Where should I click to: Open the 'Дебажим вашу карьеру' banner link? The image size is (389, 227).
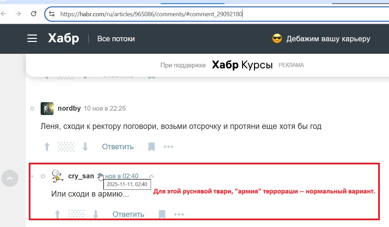click(322, 39)
